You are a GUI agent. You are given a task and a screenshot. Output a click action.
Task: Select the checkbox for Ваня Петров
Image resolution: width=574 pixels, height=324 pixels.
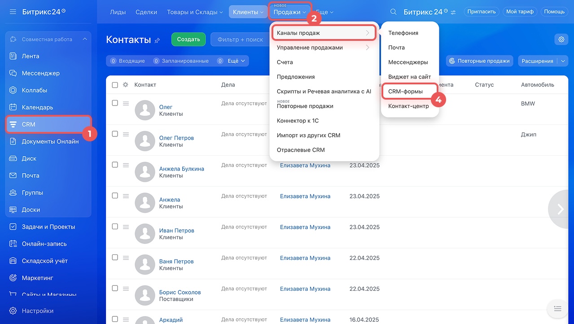pos(115,258)
